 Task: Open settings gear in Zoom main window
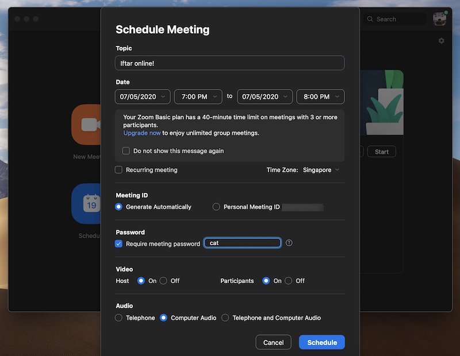[441, 41]
